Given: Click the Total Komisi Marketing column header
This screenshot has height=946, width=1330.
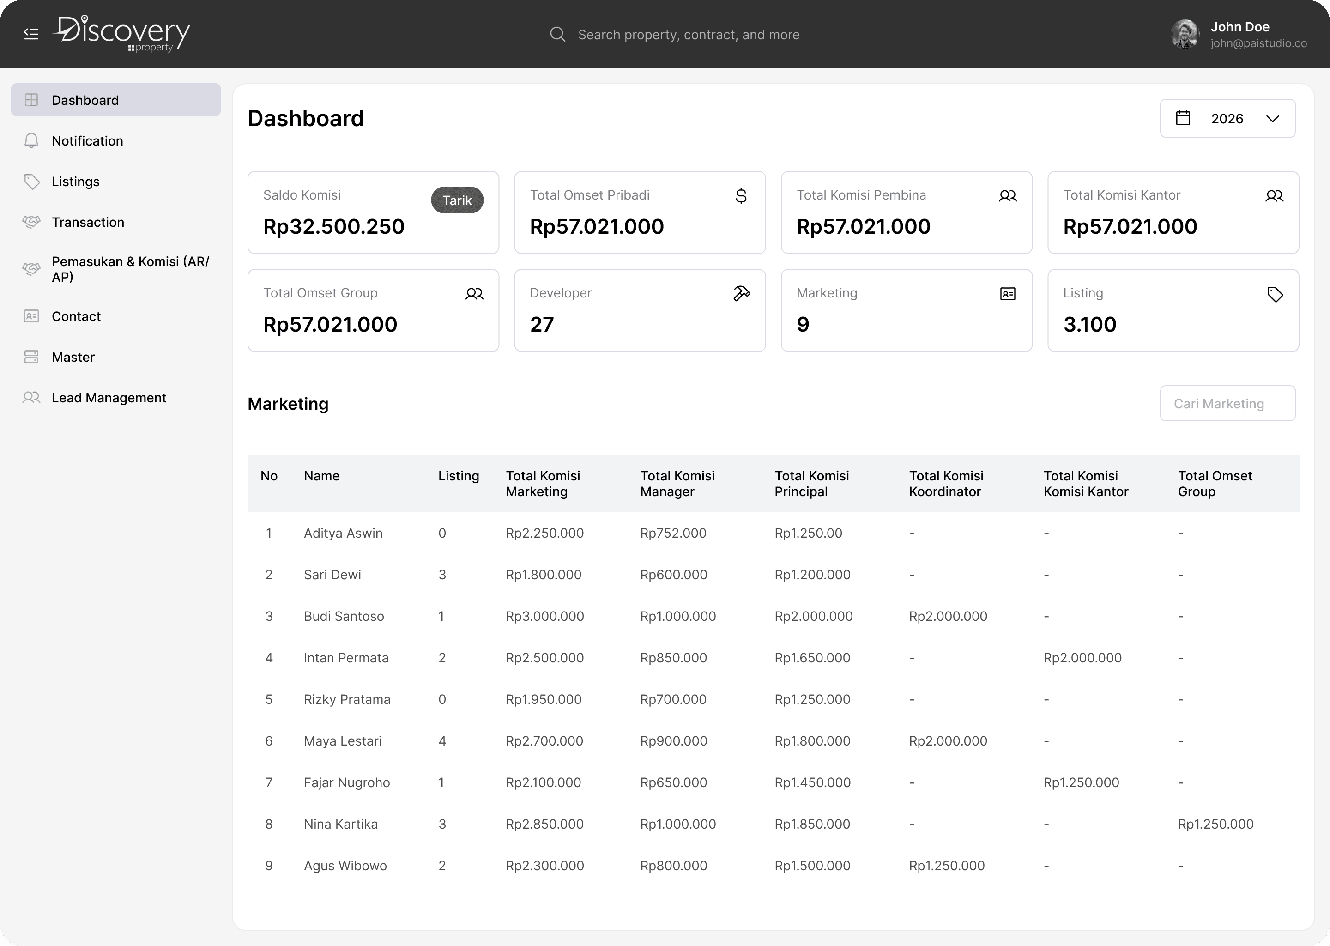Looking at the screenshot, I should [543, 484].
